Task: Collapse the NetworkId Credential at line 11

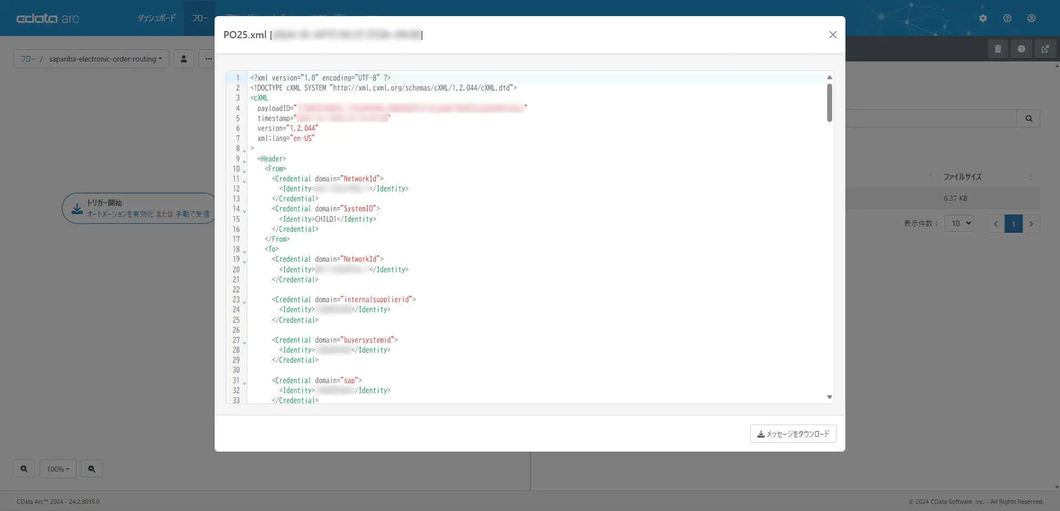Action: point(244,180)
